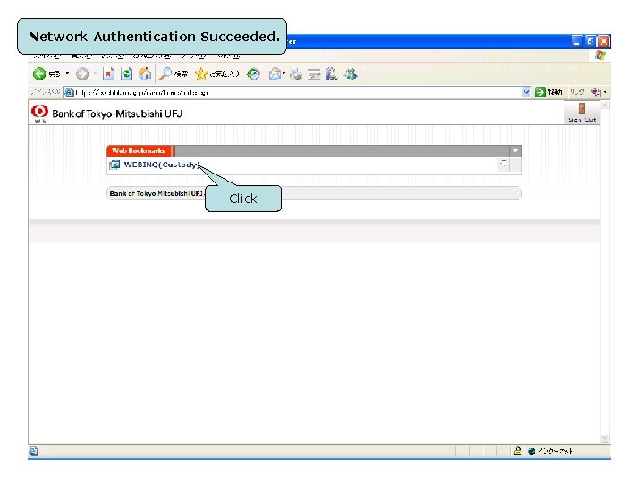Stop loading with the red X icon
Image resolution: width=644 pixels, height=483 pixels.
click(x=108, y=74)
